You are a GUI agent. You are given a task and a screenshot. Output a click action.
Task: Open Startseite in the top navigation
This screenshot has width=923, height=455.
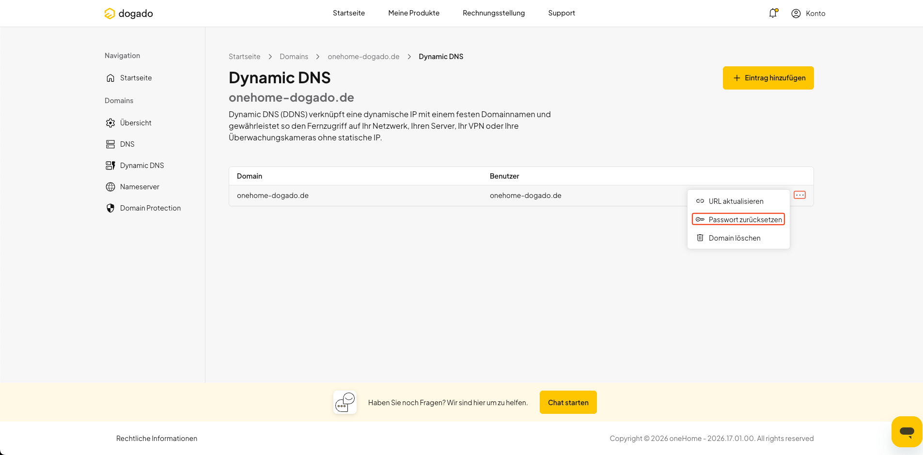click(349, 13)
